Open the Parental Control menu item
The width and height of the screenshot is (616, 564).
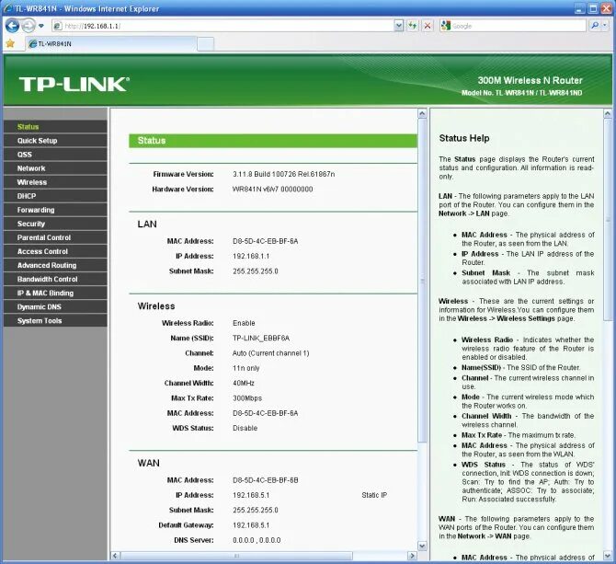[55, 237]
